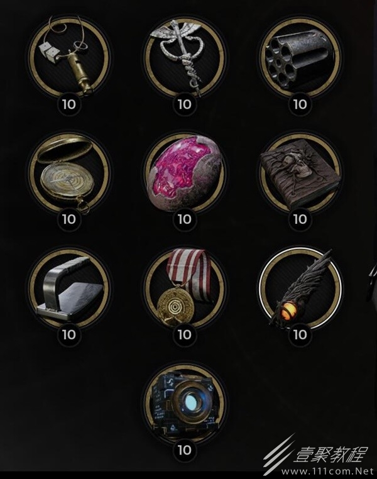The height and width of the screenshot is (479, 377).
Task: Click the 10 badge under pink geode
Action: [184, 219]
